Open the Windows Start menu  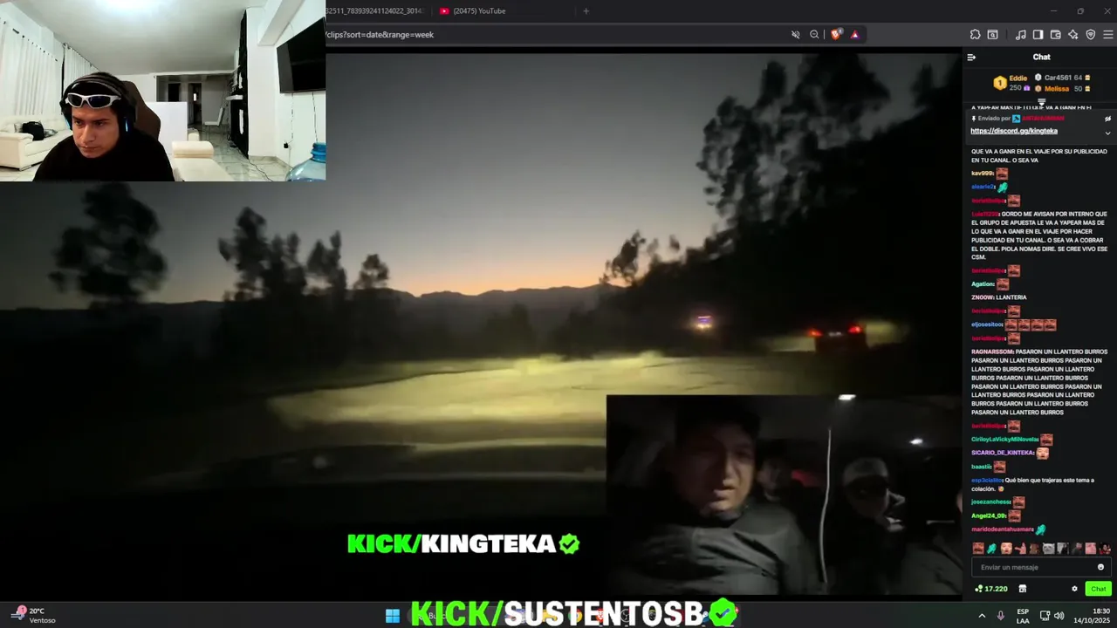coord(393,616)
